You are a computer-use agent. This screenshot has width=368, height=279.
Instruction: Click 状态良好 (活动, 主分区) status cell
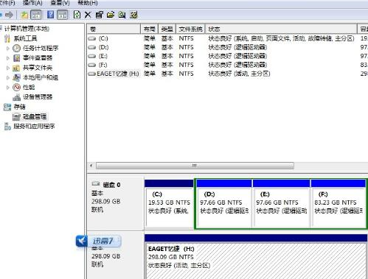pos(239,74)
